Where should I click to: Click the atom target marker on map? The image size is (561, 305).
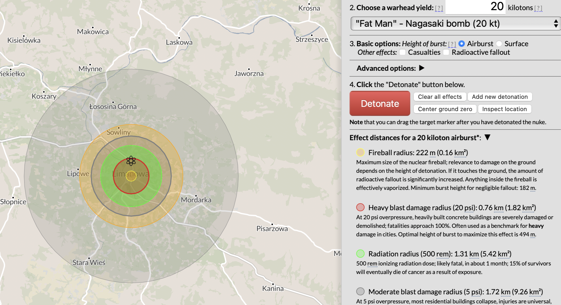pyautogui.click(x=131, y=161)
